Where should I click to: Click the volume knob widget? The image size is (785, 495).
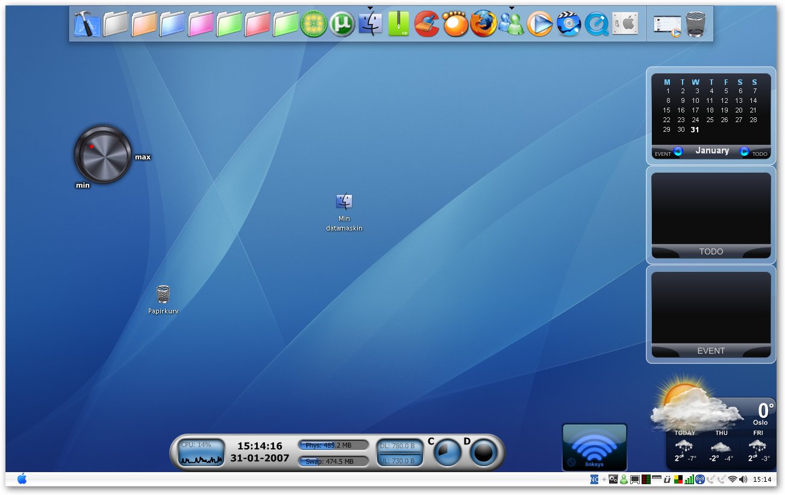point(103,155)
